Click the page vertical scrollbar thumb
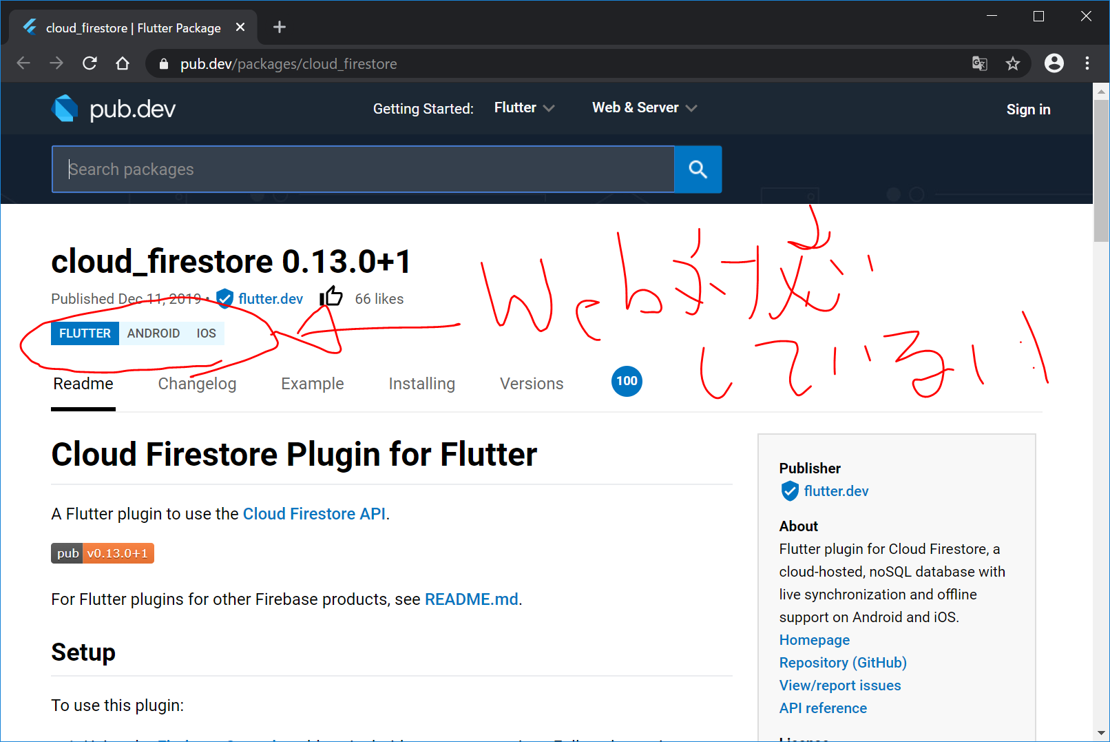The width and height of the screenshot is (1110, 742). pyautogui.click(x=1101, y=171)
